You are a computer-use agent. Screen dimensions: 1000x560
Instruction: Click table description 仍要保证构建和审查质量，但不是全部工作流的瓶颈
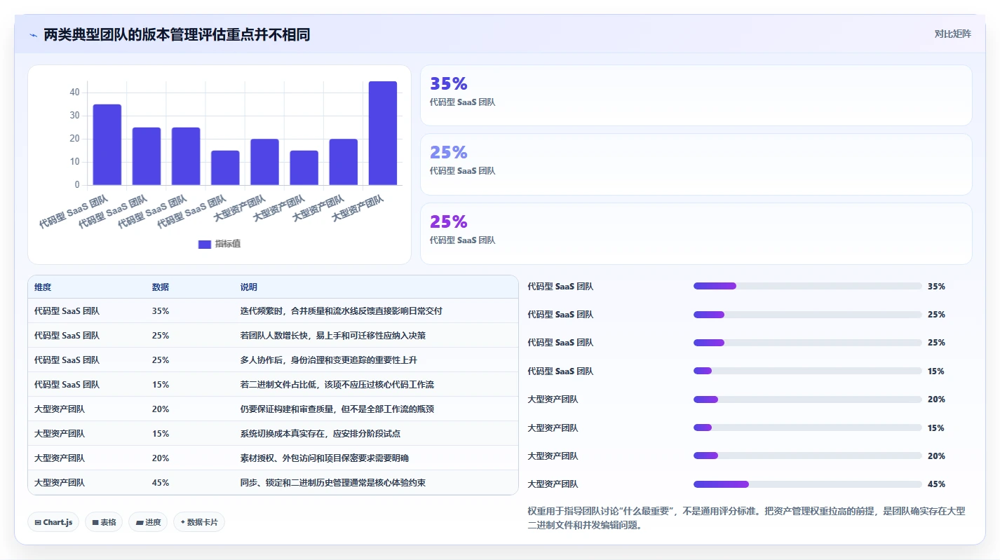tap(337, 409)
